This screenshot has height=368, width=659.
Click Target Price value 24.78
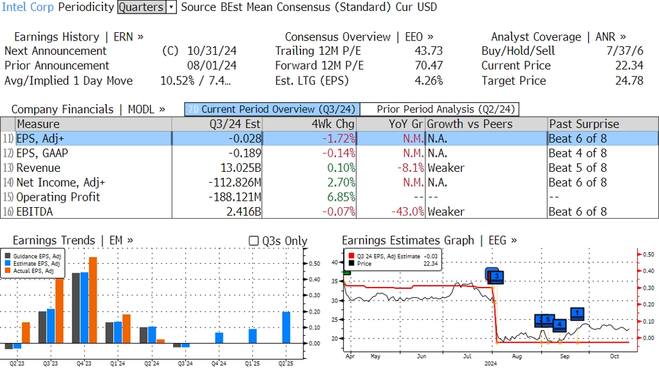(x=629, y=80)
